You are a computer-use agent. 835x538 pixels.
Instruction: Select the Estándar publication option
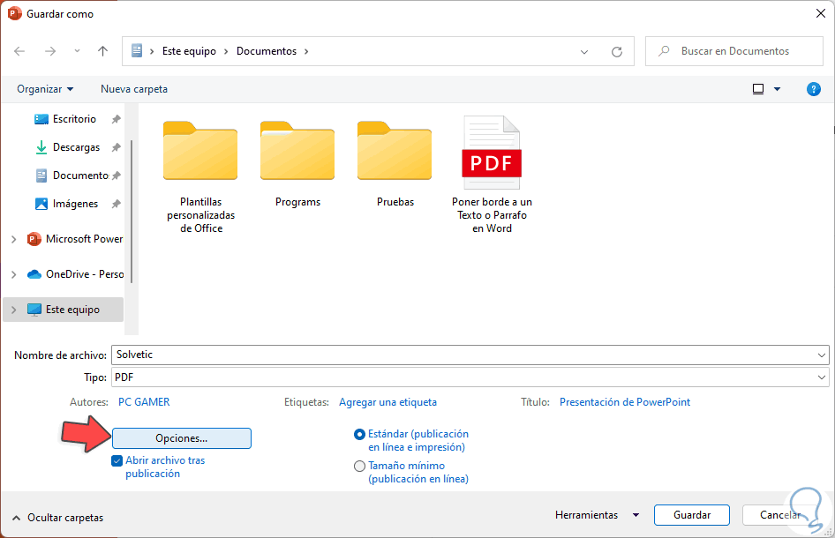(x=359, y=434)
